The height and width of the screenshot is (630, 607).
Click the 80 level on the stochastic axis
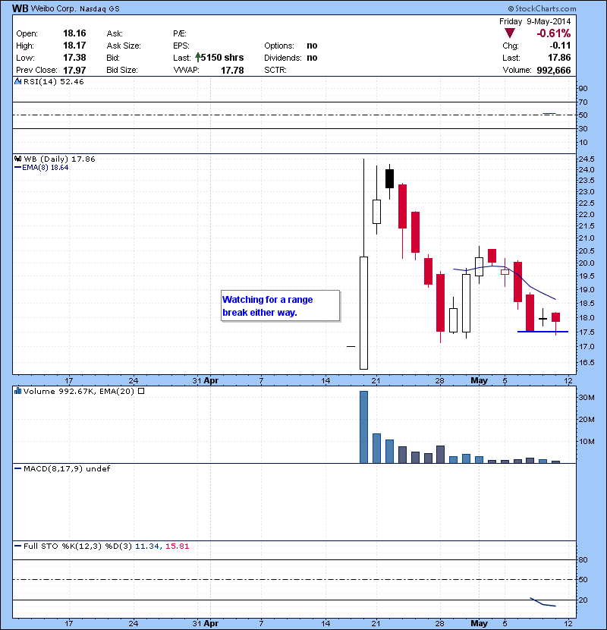point(583,559)
